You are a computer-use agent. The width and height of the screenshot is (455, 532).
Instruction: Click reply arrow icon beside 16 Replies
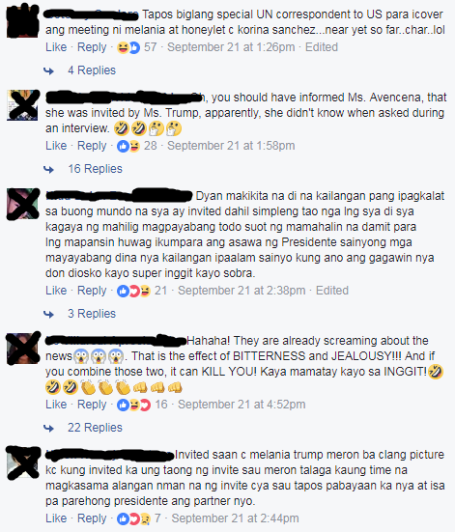tap(48, 169)
